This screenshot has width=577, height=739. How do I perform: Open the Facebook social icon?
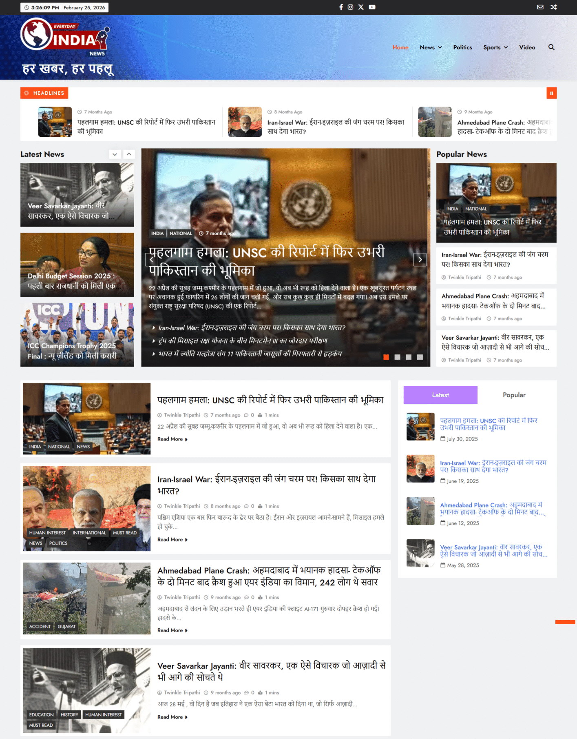[x=341, y=7]
